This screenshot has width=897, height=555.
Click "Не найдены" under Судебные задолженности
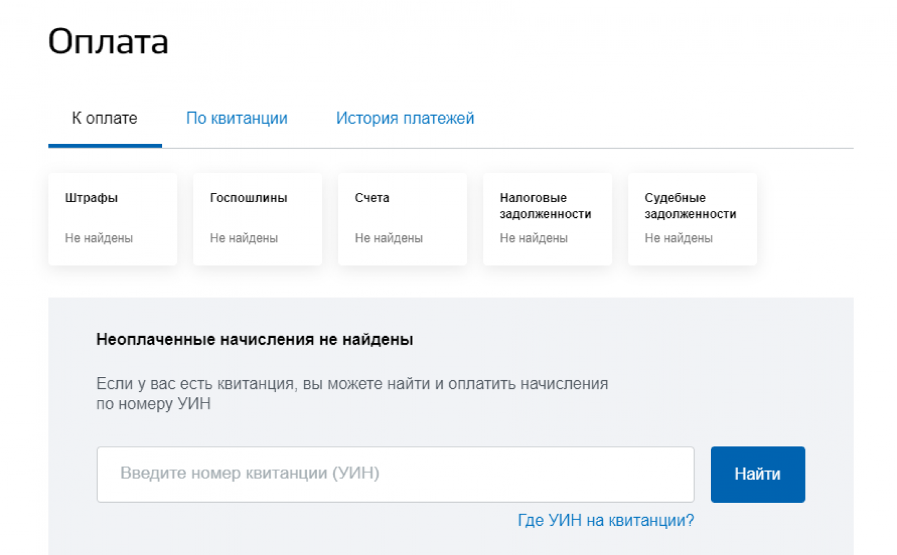678,238
